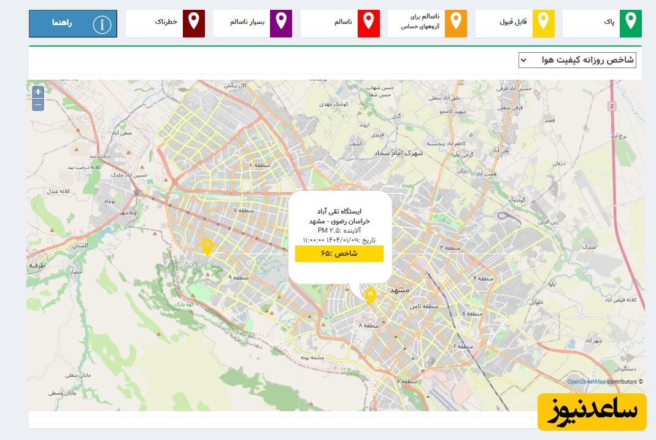Click the yellow شاخص ۶۵ index bar
Image resolution: width=656 pixels, height=440 pixels.
coord(339,253)
